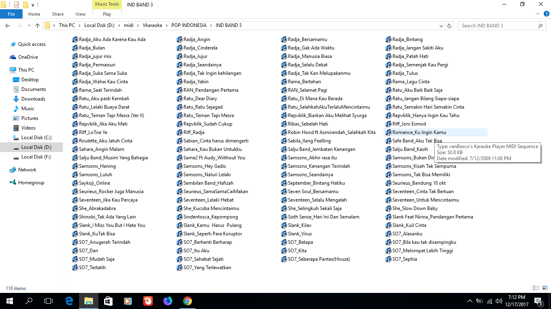Switch to large thumbnails view icon
Viewport: 551px width, 309px height.
pos(545,288)
